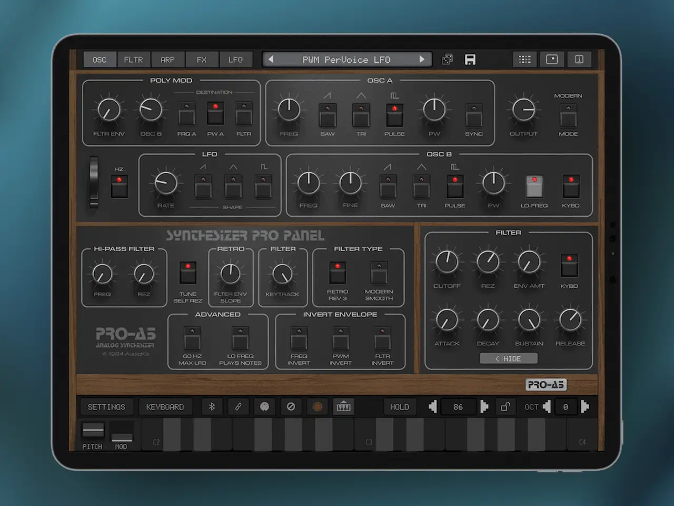
Task: Save preset with floppy disk icon
Action: pyautogui.click(x=470, y=60)
